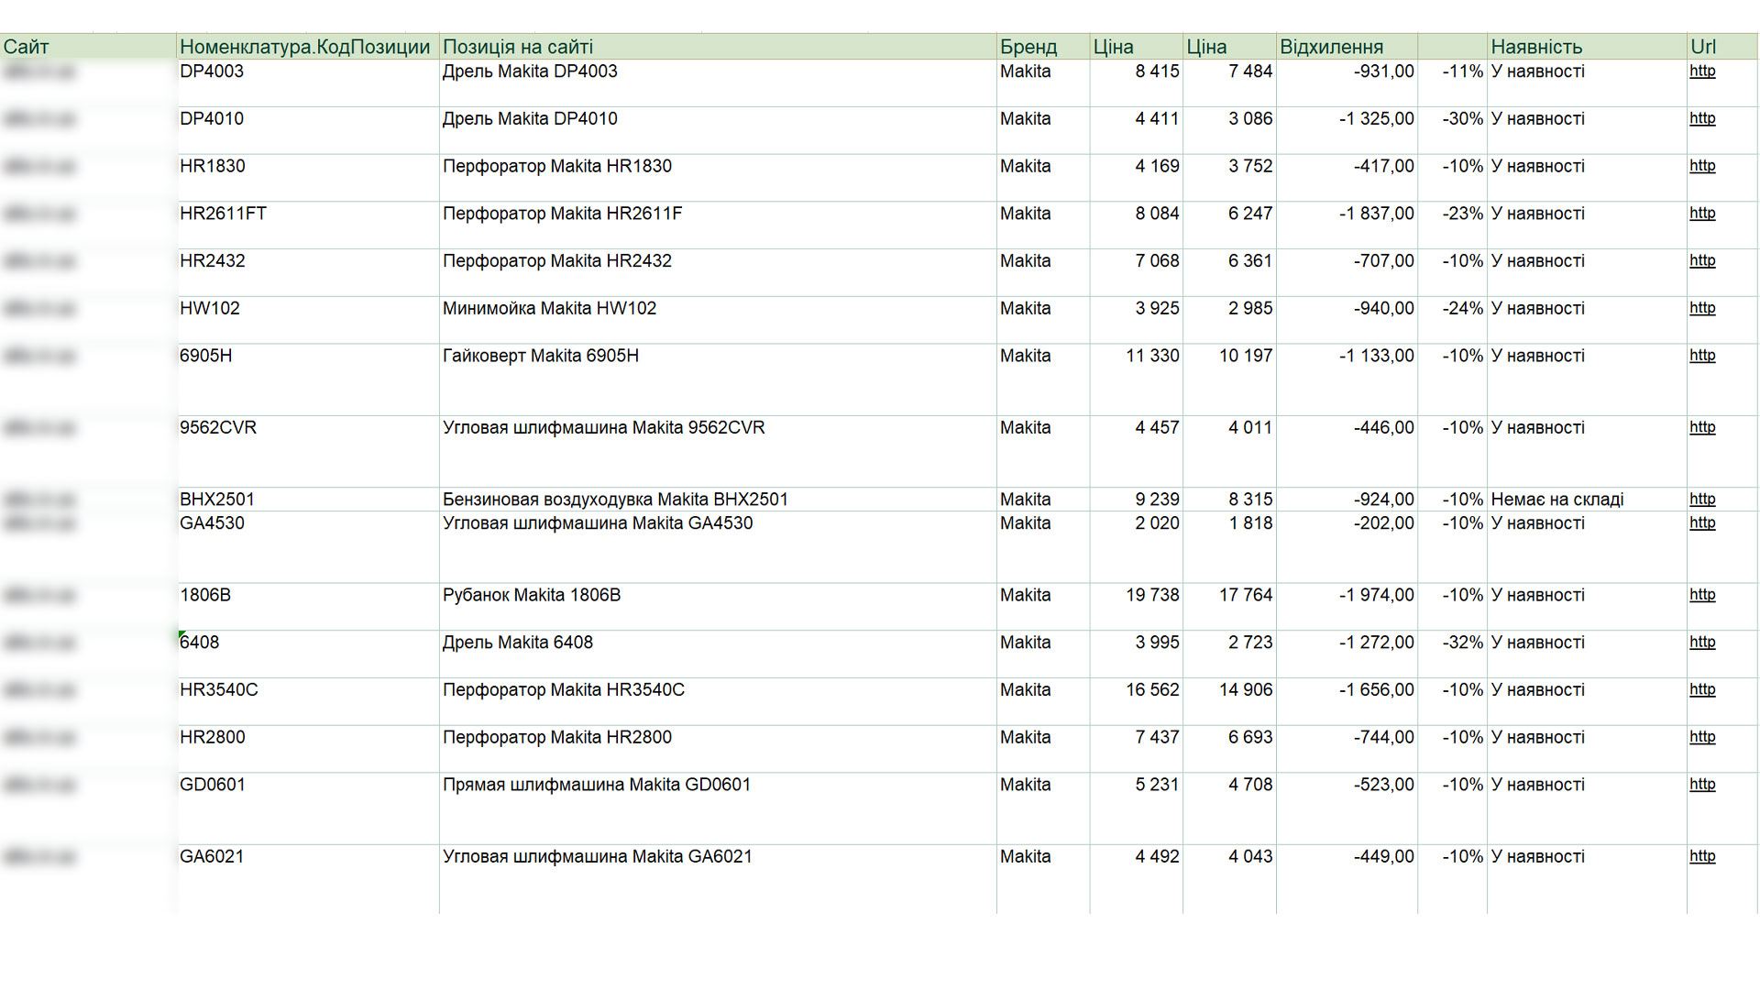1760x990 pixels.
Task: Select the 'Наявність' column header
Action: click(x=1536, y=47)
